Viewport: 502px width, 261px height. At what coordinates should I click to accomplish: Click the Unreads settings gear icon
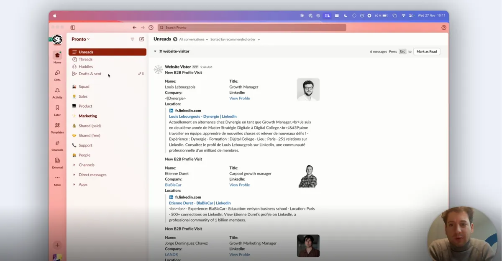(x=175, y=39)
